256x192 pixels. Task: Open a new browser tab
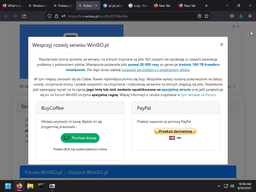pyautogui.click(x=206, y=6)
